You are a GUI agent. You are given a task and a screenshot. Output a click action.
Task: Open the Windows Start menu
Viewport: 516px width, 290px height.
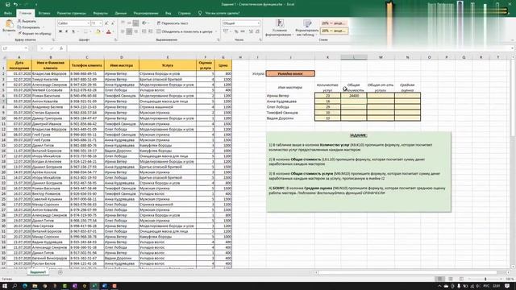tap(5, 286)
